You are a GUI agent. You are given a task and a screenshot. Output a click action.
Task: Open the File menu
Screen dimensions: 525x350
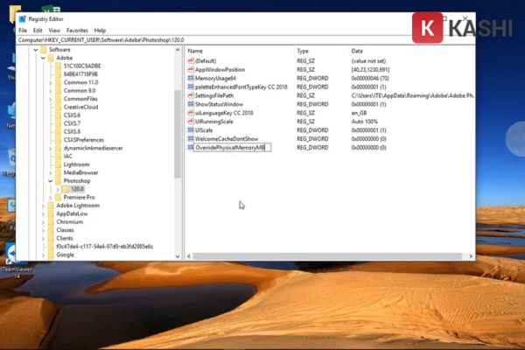click(x=24, y=30)
